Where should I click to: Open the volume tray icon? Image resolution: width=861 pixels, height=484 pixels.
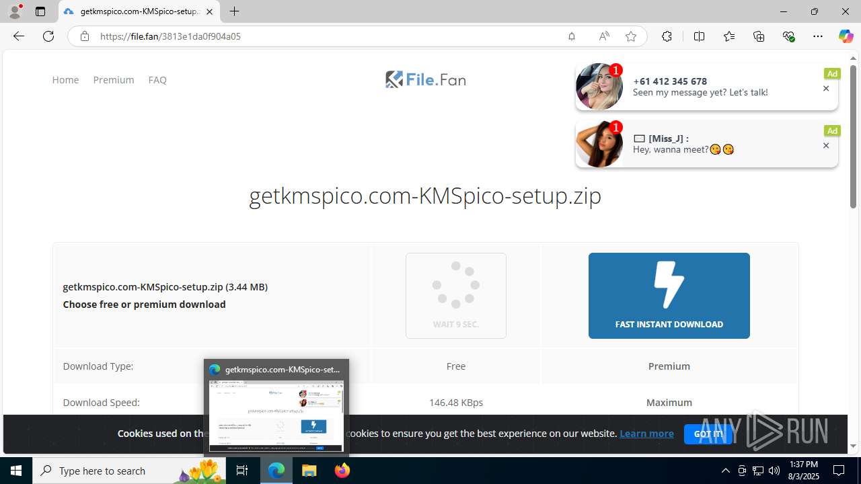774,471
